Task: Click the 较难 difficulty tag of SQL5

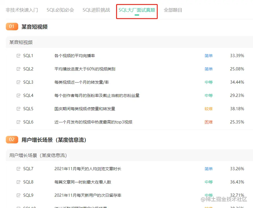Action: point(209,109)
